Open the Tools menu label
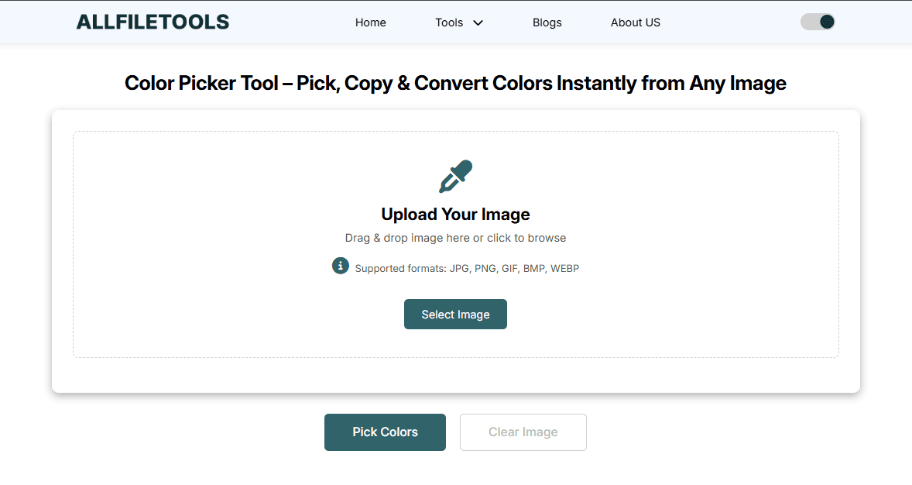This screenshot has width=912, height=485. 449,22
